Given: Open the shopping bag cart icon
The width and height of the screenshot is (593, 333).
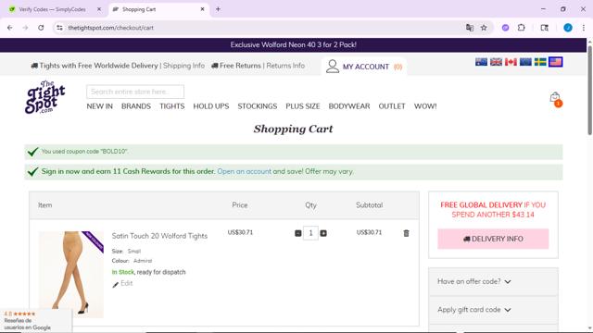Looking at the screenshot, I should click(555, 99).
